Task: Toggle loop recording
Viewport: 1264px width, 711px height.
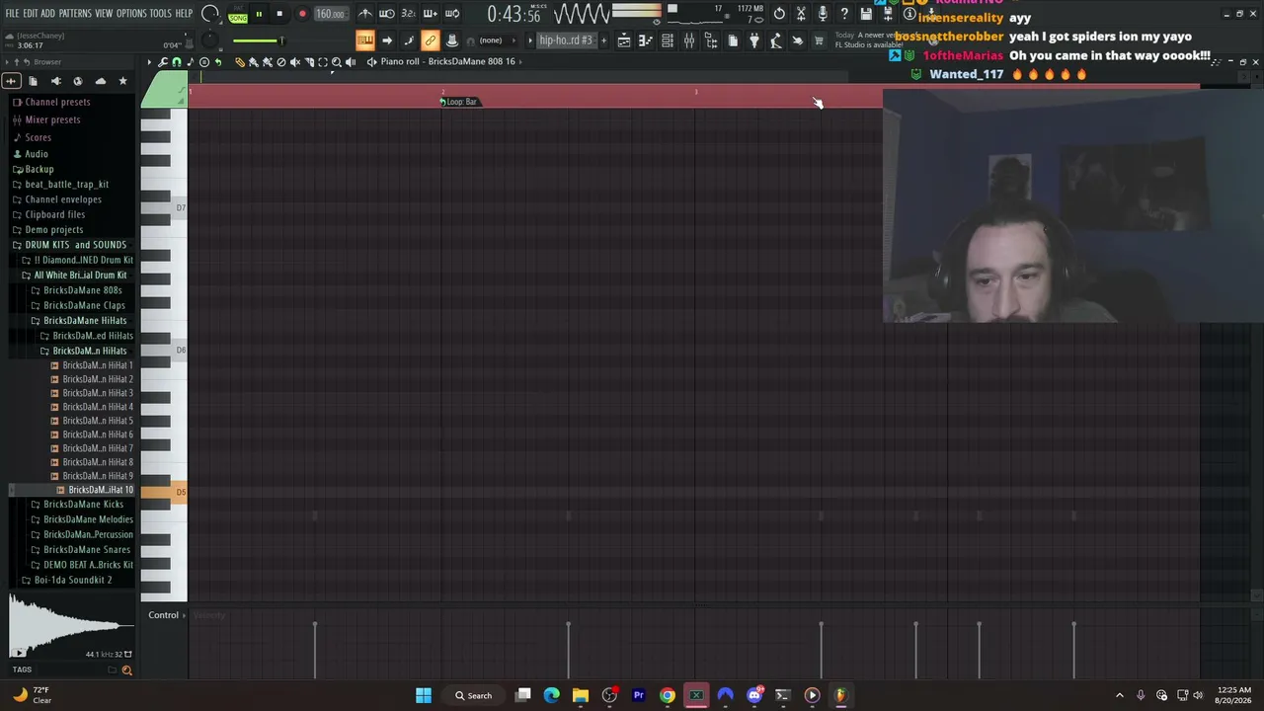Action: tap(451, 14)
